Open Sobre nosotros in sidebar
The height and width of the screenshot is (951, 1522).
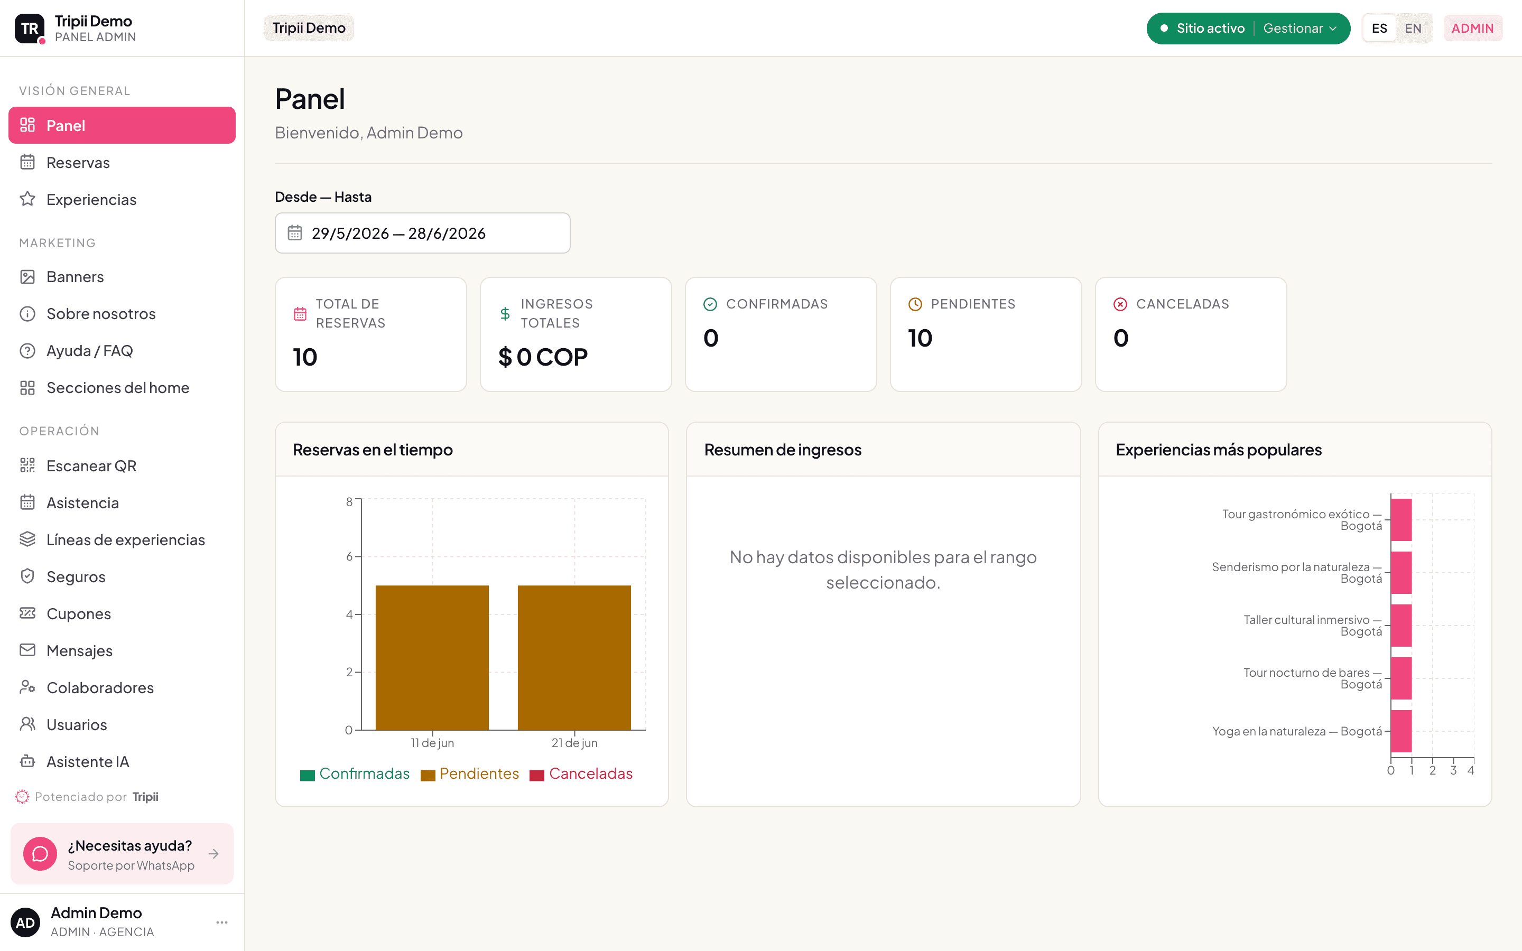click(x=122, y=314)
